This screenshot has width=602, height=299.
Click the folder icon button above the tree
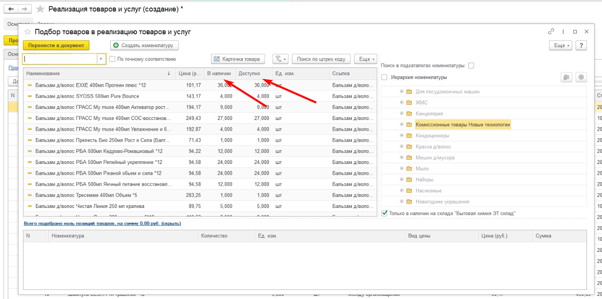(x=566, y=77)
